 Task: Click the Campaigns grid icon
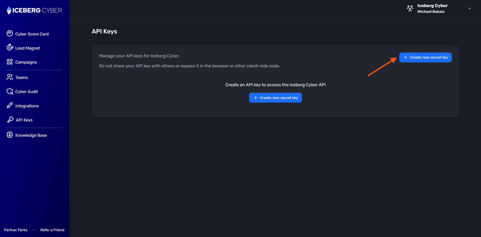click(x=10, y=62)
